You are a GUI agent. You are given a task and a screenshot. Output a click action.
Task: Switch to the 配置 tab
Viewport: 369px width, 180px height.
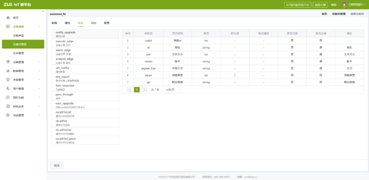(107, 23)
